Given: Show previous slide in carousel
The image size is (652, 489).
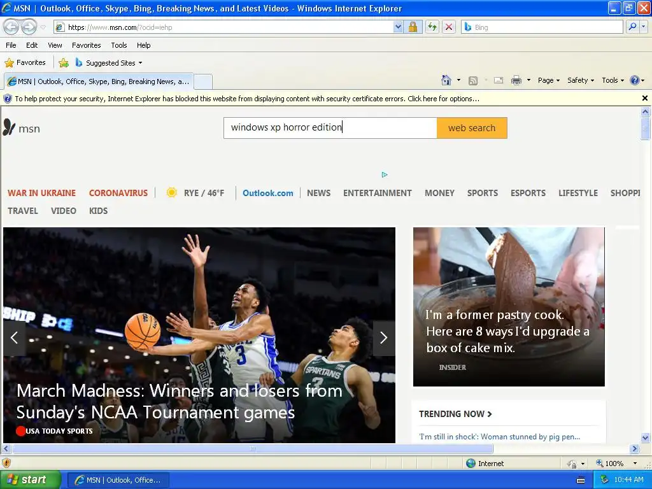Looking at the screenshot, I should click(14, 337).
